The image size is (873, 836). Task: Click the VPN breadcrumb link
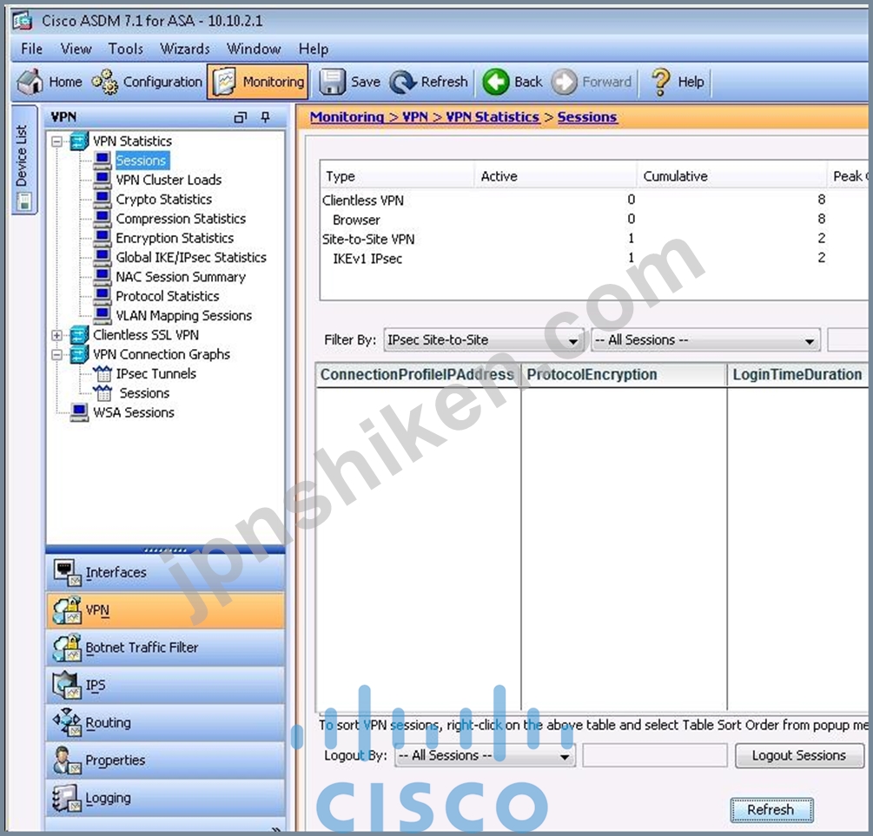(415, 117)
